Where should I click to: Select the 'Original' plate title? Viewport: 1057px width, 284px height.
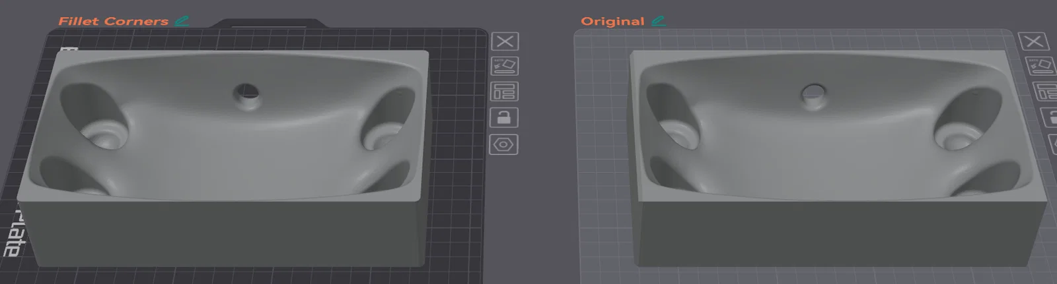click(x=612, y=21)
